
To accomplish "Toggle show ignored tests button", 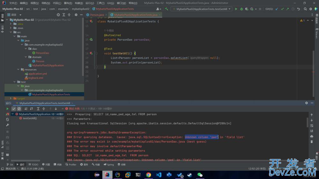I will (19, 109).
